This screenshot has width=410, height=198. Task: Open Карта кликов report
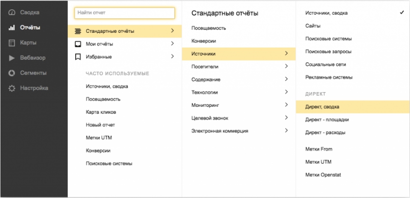pos(101,112)
